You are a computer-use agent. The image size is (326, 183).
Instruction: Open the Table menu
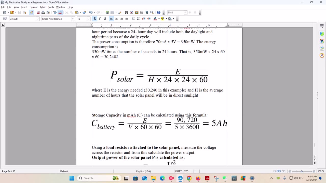pyautogui.click(x=43, y=7)
